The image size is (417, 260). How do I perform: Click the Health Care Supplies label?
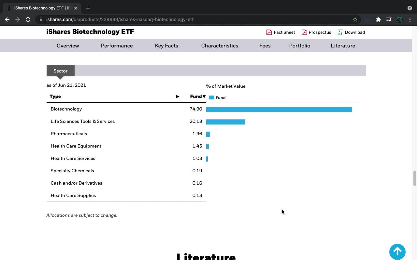click(x=73, y=195)
